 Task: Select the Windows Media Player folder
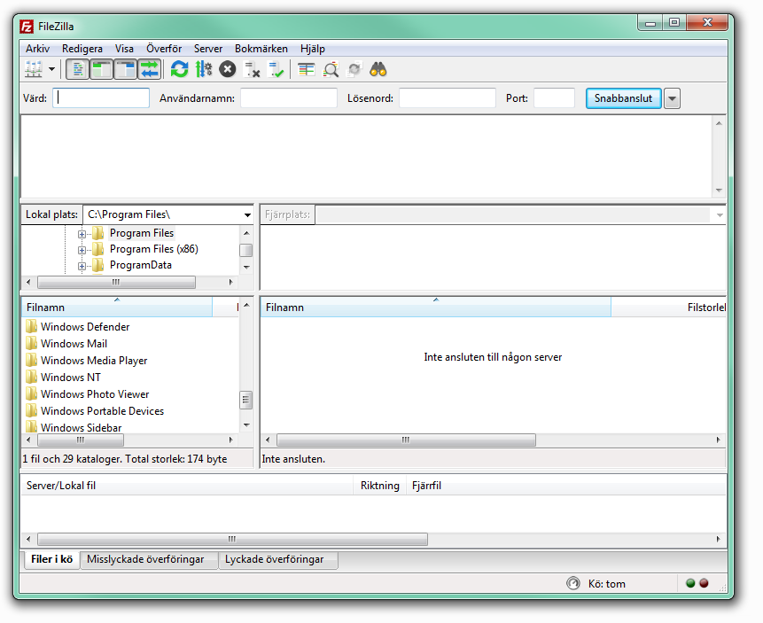(x=94, y=360)
